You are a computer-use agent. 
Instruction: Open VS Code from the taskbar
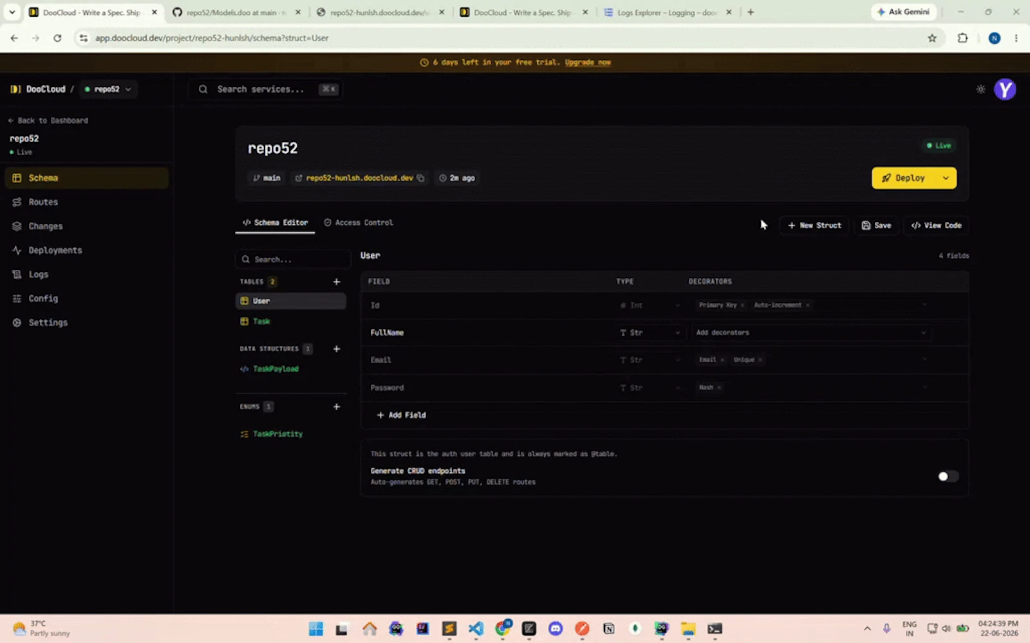click(476, 629)
